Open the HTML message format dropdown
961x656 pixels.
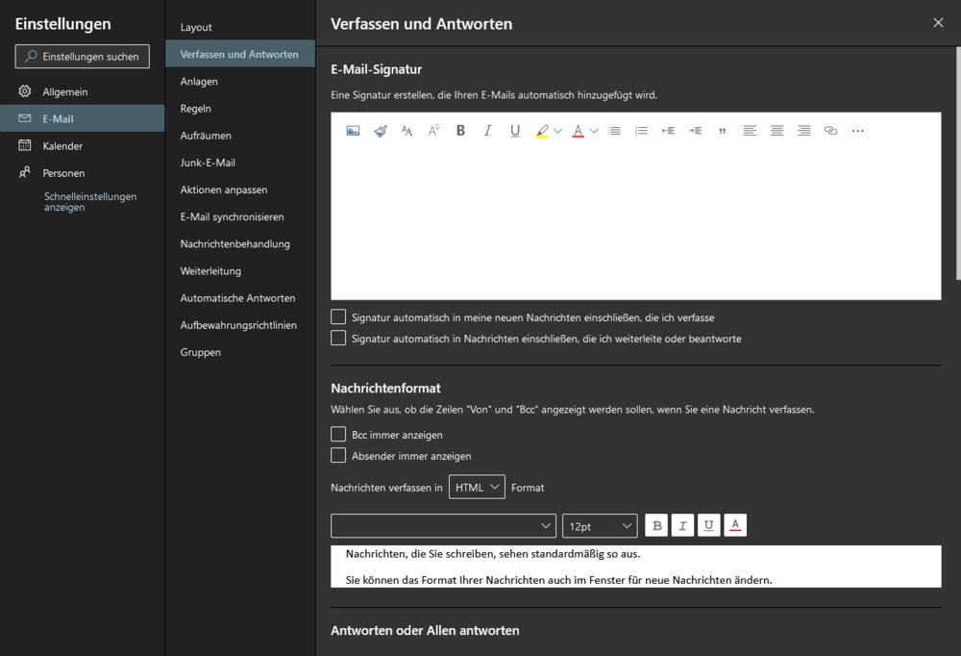tap(477, 487)
